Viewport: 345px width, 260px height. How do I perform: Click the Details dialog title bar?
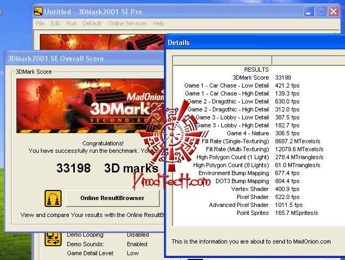click(255, 42)
